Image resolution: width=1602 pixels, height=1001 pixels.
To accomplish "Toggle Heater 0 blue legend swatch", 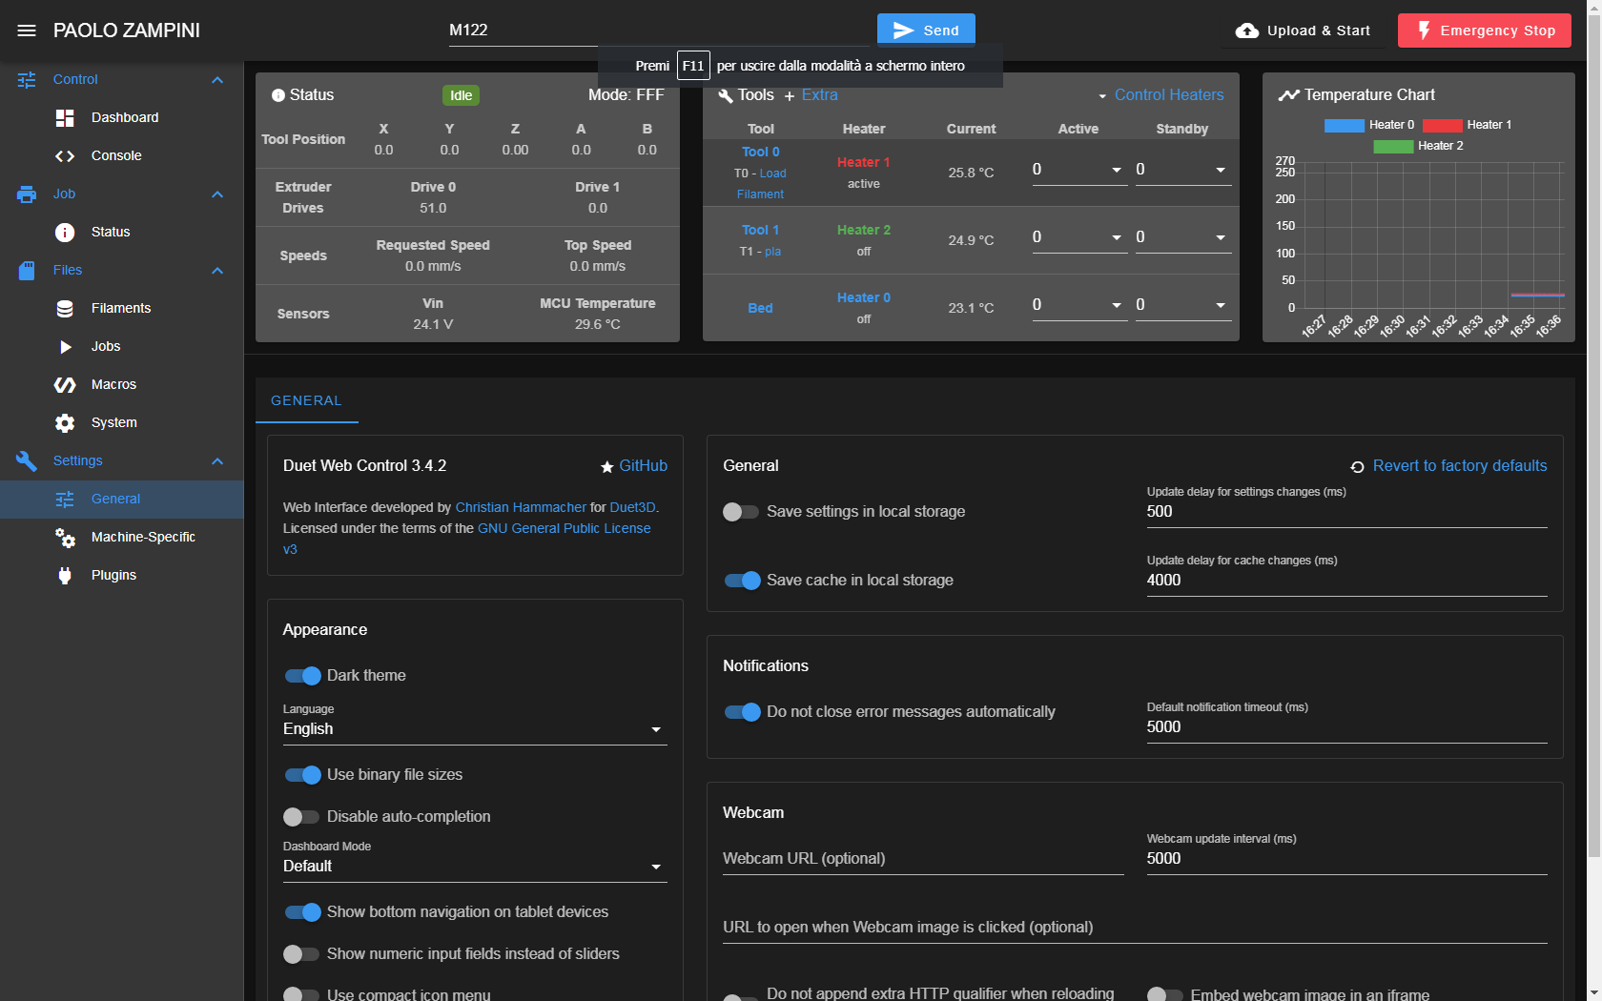I will click(1344, 126).
